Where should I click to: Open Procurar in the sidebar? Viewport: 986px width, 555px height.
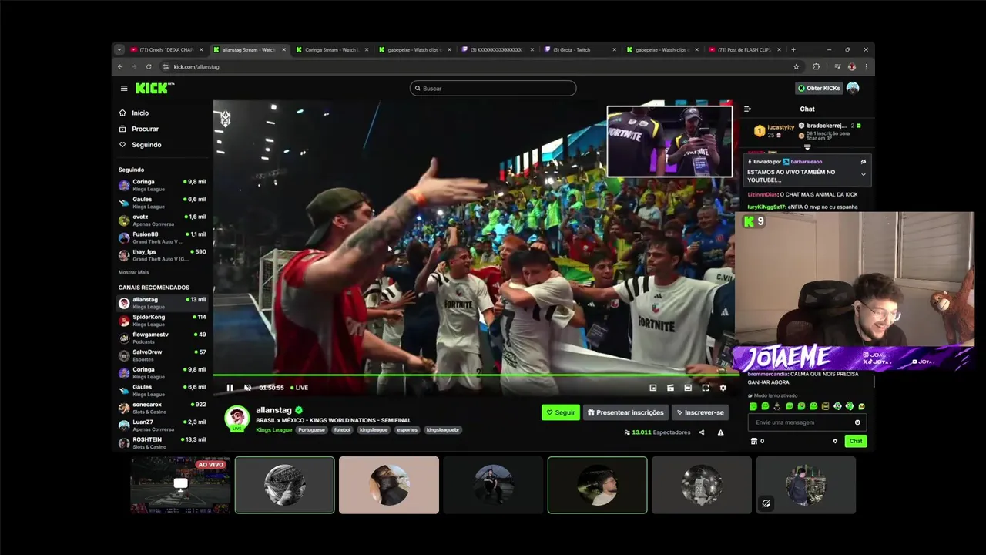click(x=139, y=129)
